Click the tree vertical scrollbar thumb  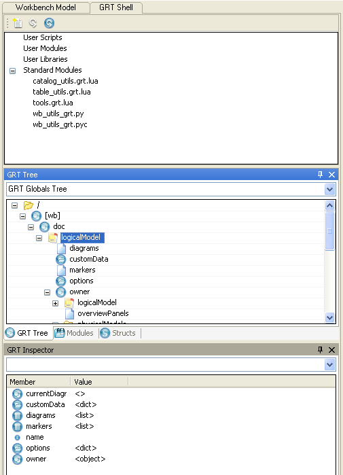point(329,231)
